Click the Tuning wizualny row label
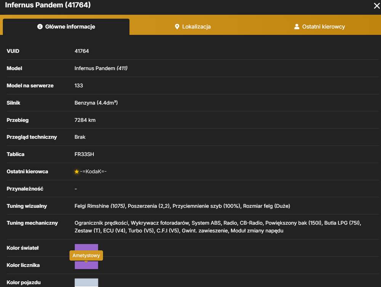381x287 pixels. click(27, 206)
